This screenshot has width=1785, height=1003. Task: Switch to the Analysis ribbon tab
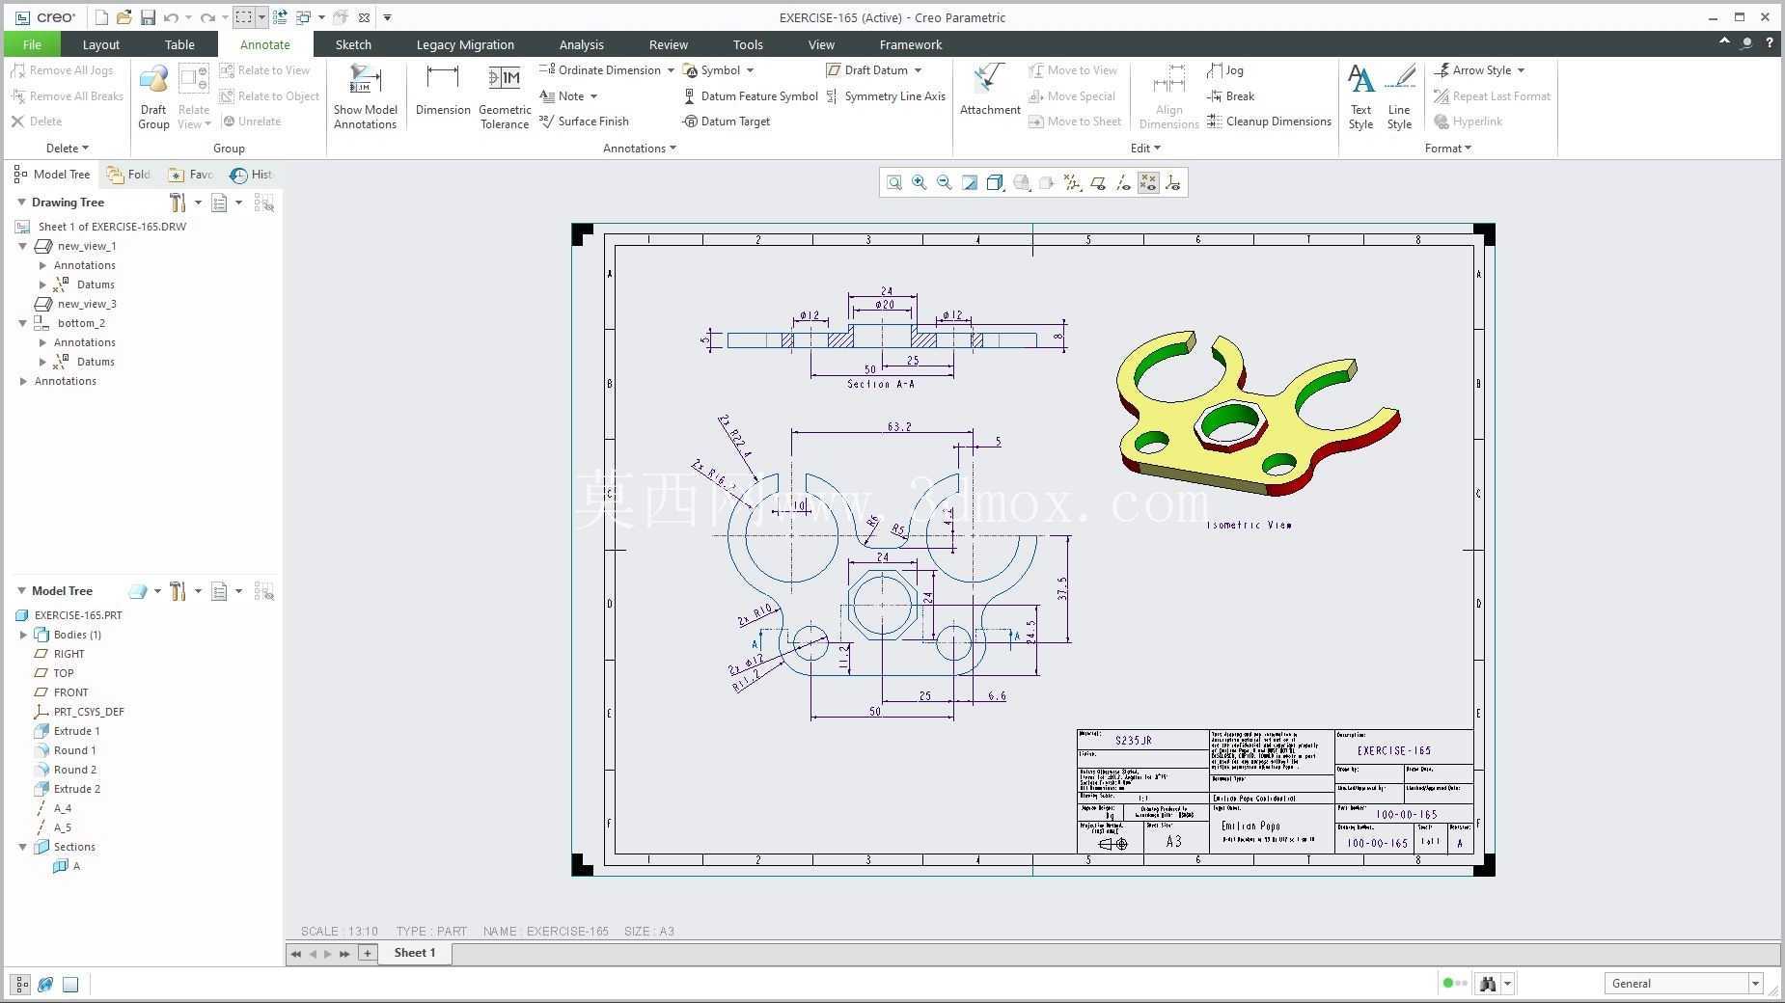[581, 44]
